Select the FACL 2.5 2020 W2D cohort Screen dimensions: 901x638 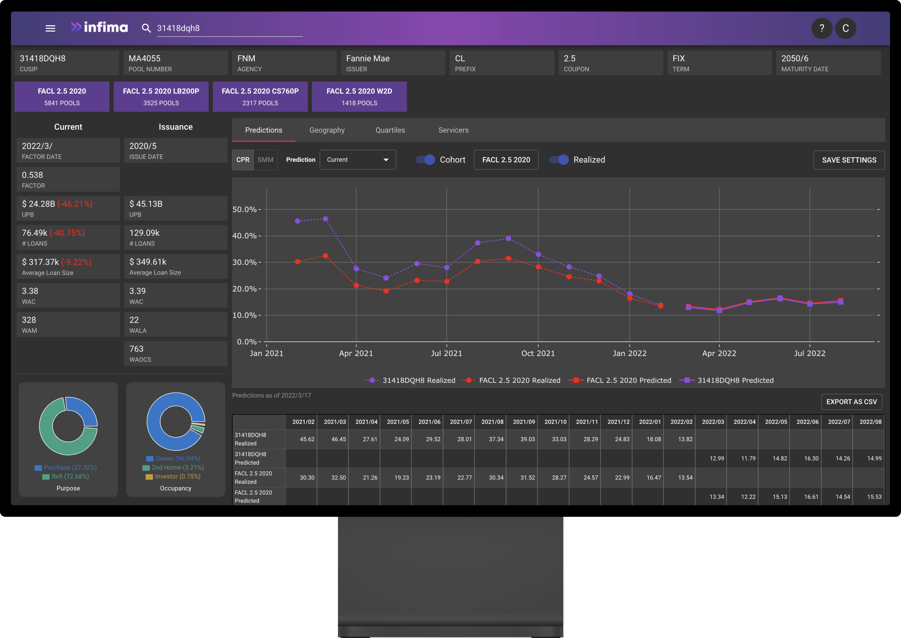(359, 97)
